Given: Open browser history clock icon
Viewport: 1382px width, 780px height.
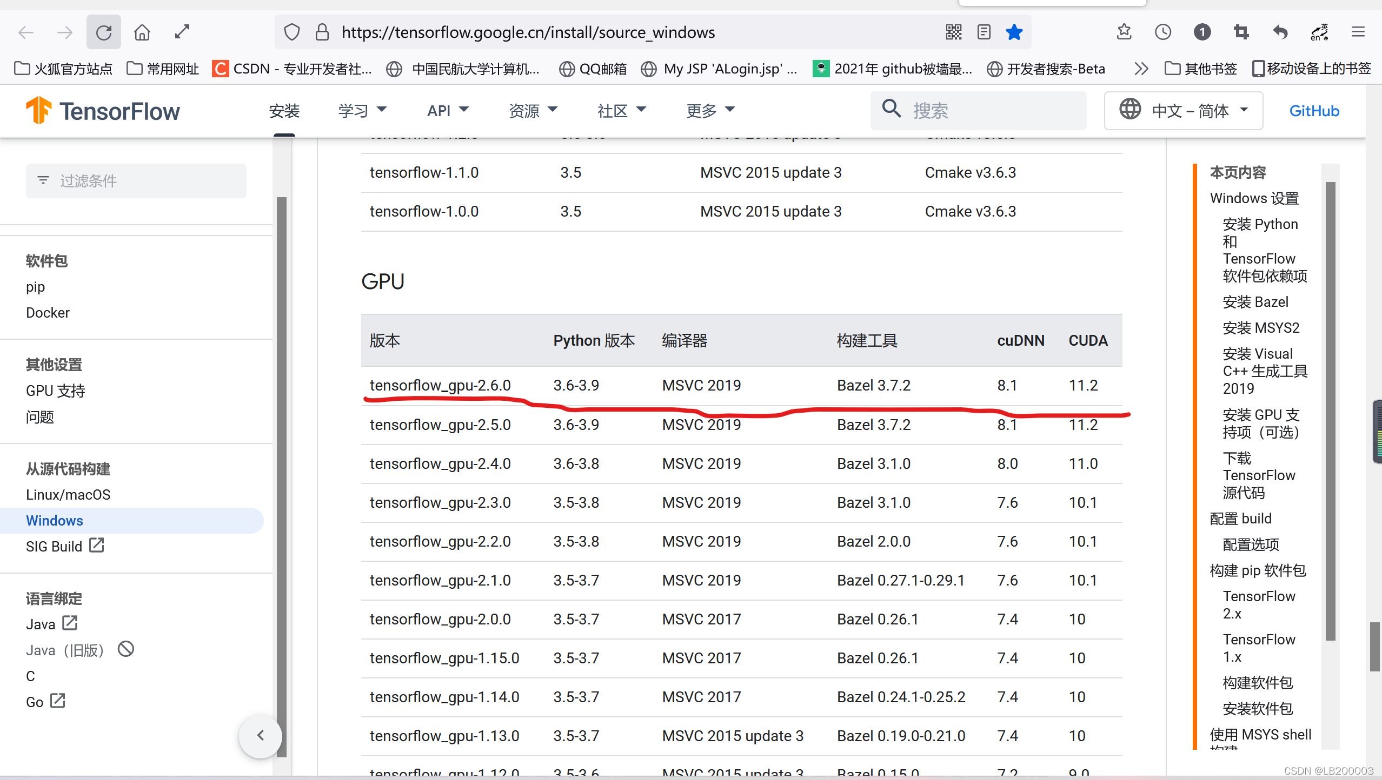Looking at the screenshot, I should (x=1163, y=32).
